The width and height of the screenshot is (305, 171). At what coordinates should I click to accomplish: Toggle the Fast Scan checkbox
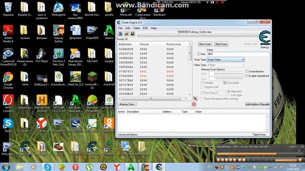pos(202,93)
